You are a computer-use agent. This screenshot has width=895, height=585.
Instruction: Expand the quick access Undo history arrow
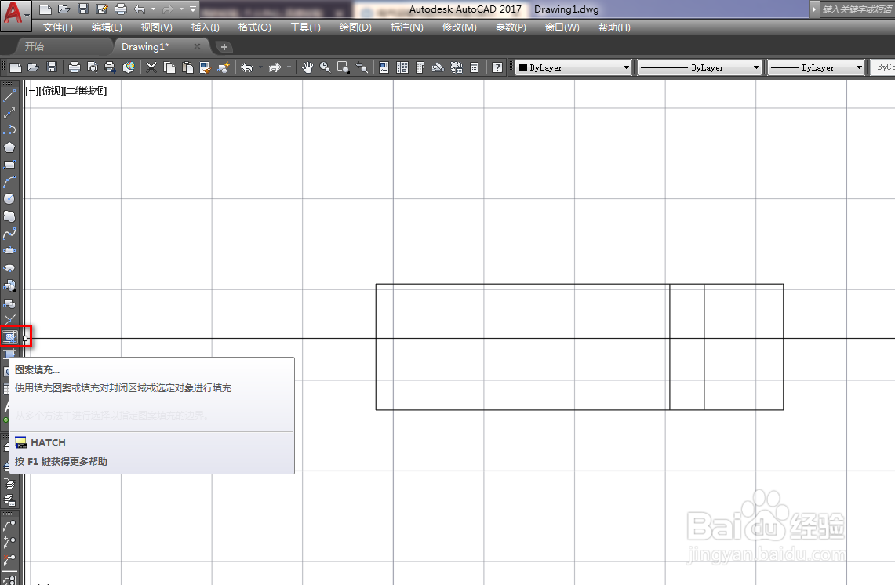point(153,9)
